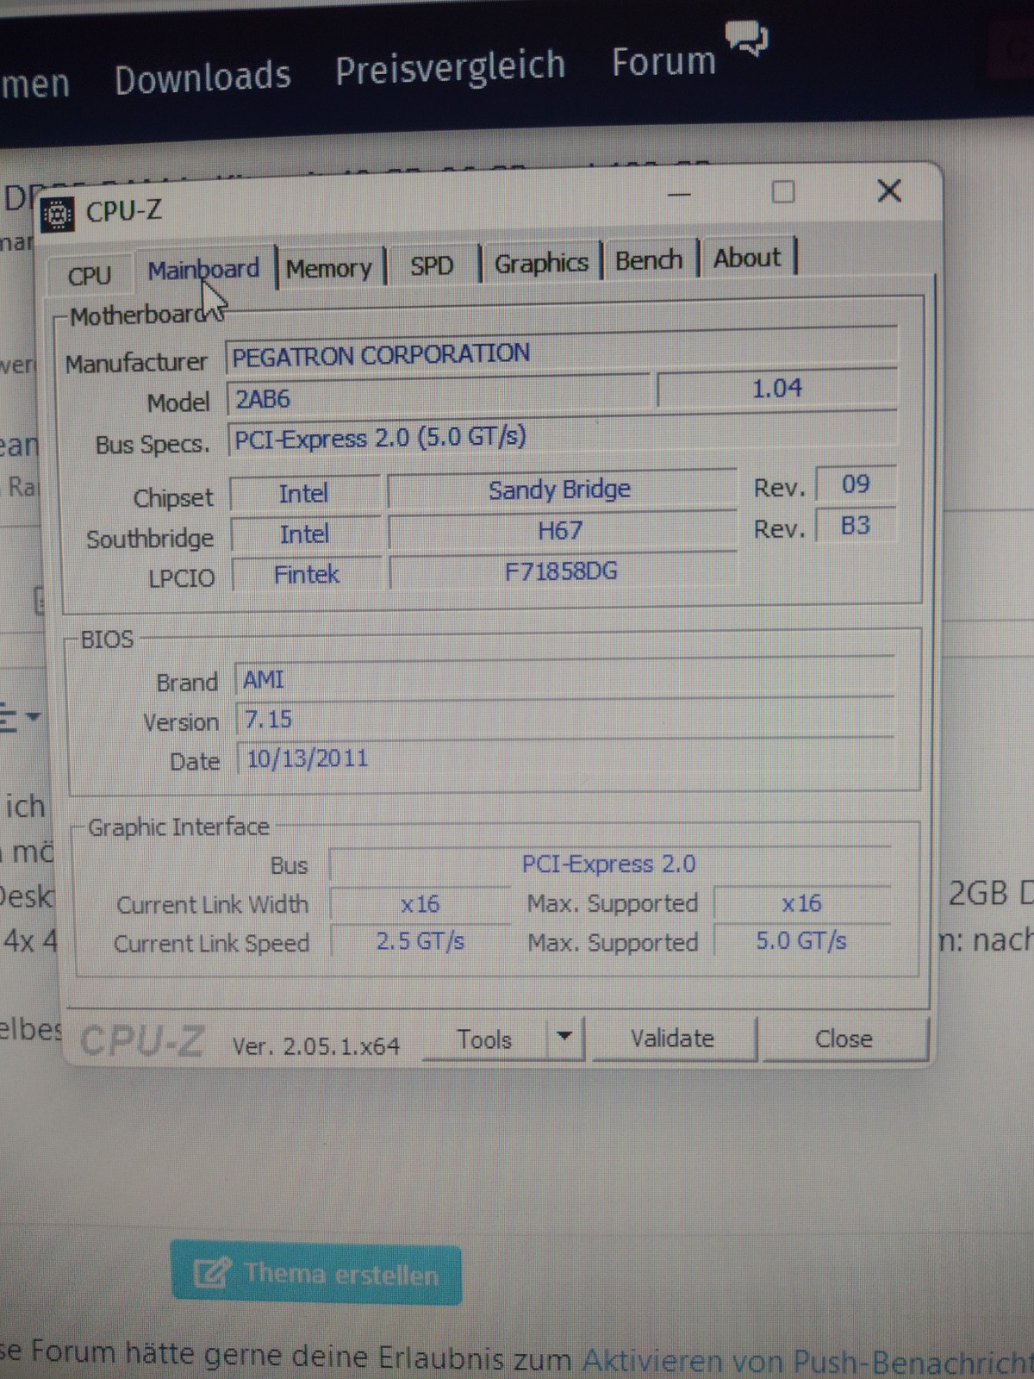The height and width of the screenshot is (1379, 1034).
Task: Open the Memory tab
Action: [330, 268]
